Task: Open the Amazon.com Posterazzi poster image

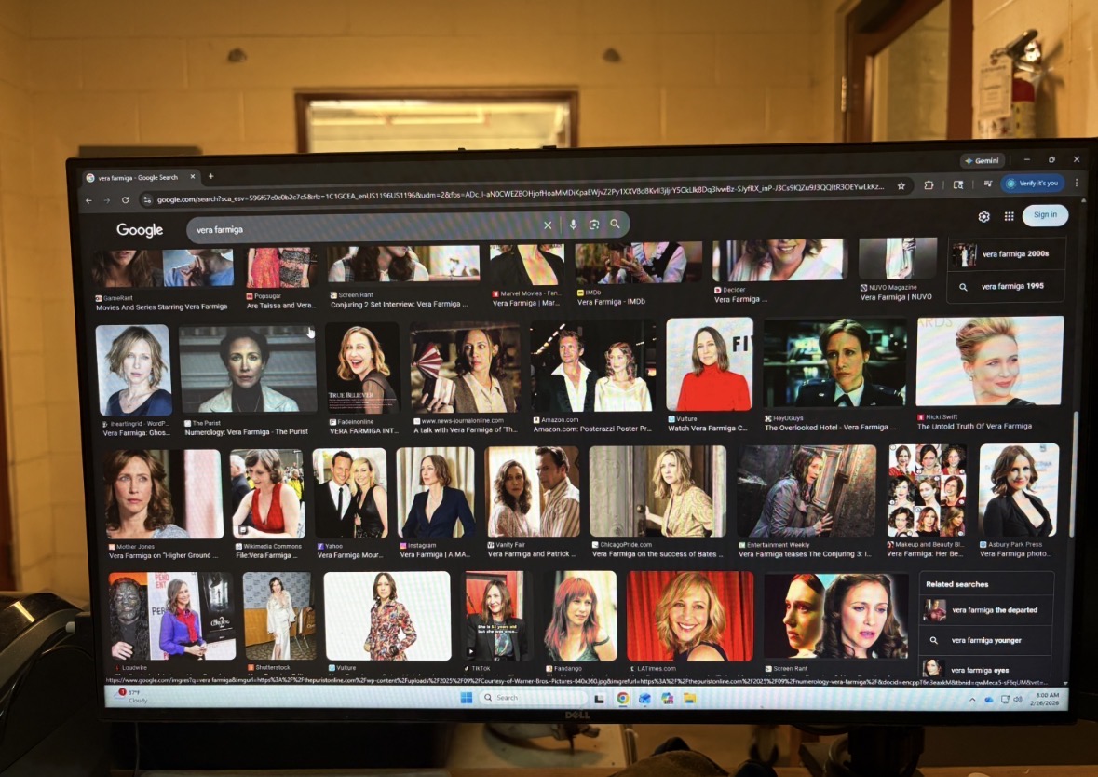Action: pyautogui.click(x=592, y=367)
